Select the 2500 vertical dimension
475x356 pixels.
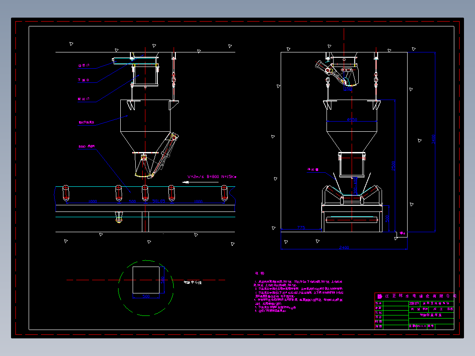(x=393, y=166)
